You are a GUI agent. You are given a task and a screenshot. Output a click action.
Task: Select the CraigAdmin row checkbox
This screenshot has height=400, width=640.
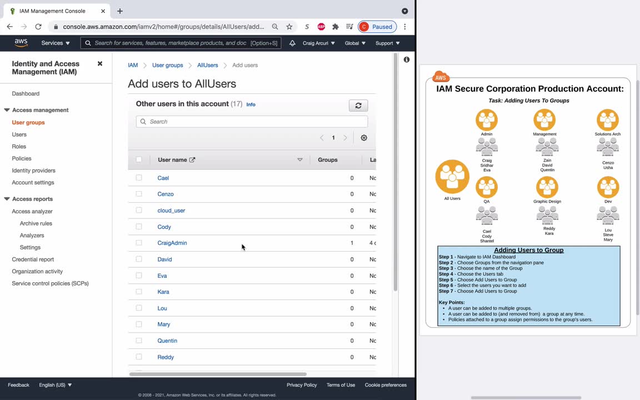point(139,243)
